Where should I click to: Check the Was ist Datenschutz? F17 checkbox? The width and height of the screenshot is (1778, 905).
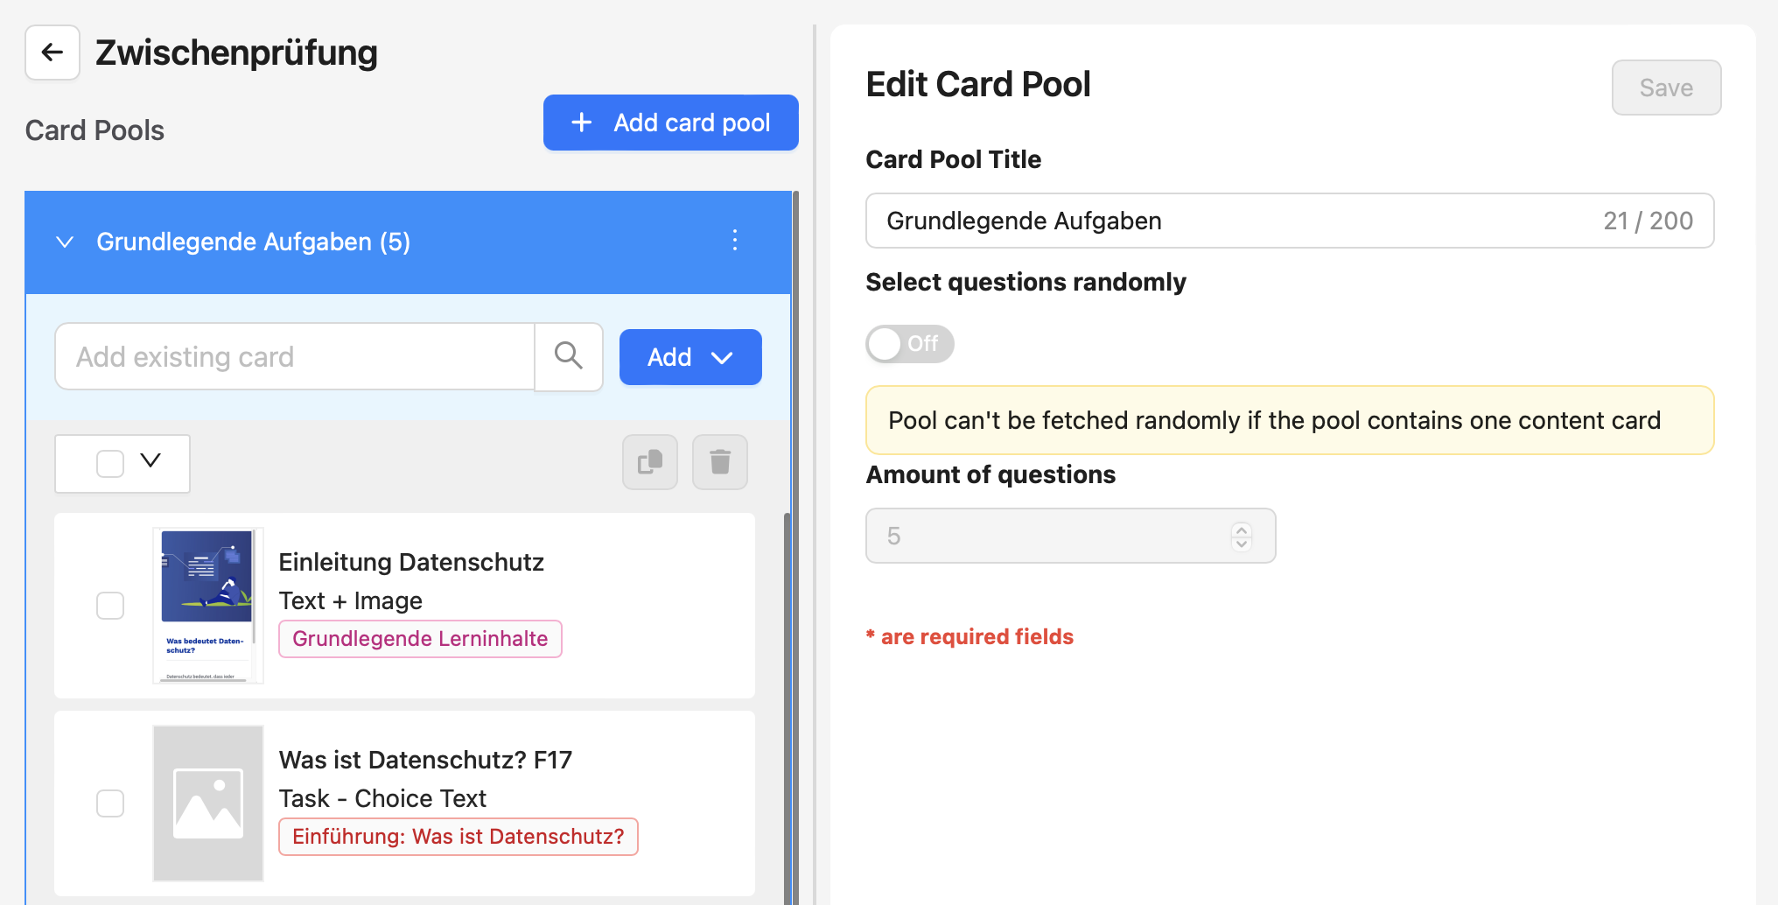click(110, 803)
